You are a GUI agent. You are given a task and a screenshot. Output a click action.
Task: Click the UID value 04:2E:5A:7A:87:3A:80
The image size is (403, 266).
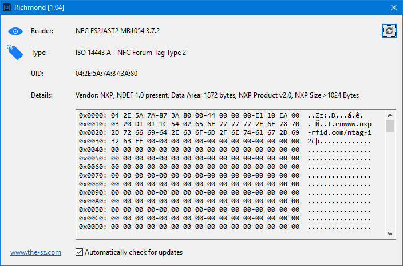pyautogui.click(x=106, y=74)
